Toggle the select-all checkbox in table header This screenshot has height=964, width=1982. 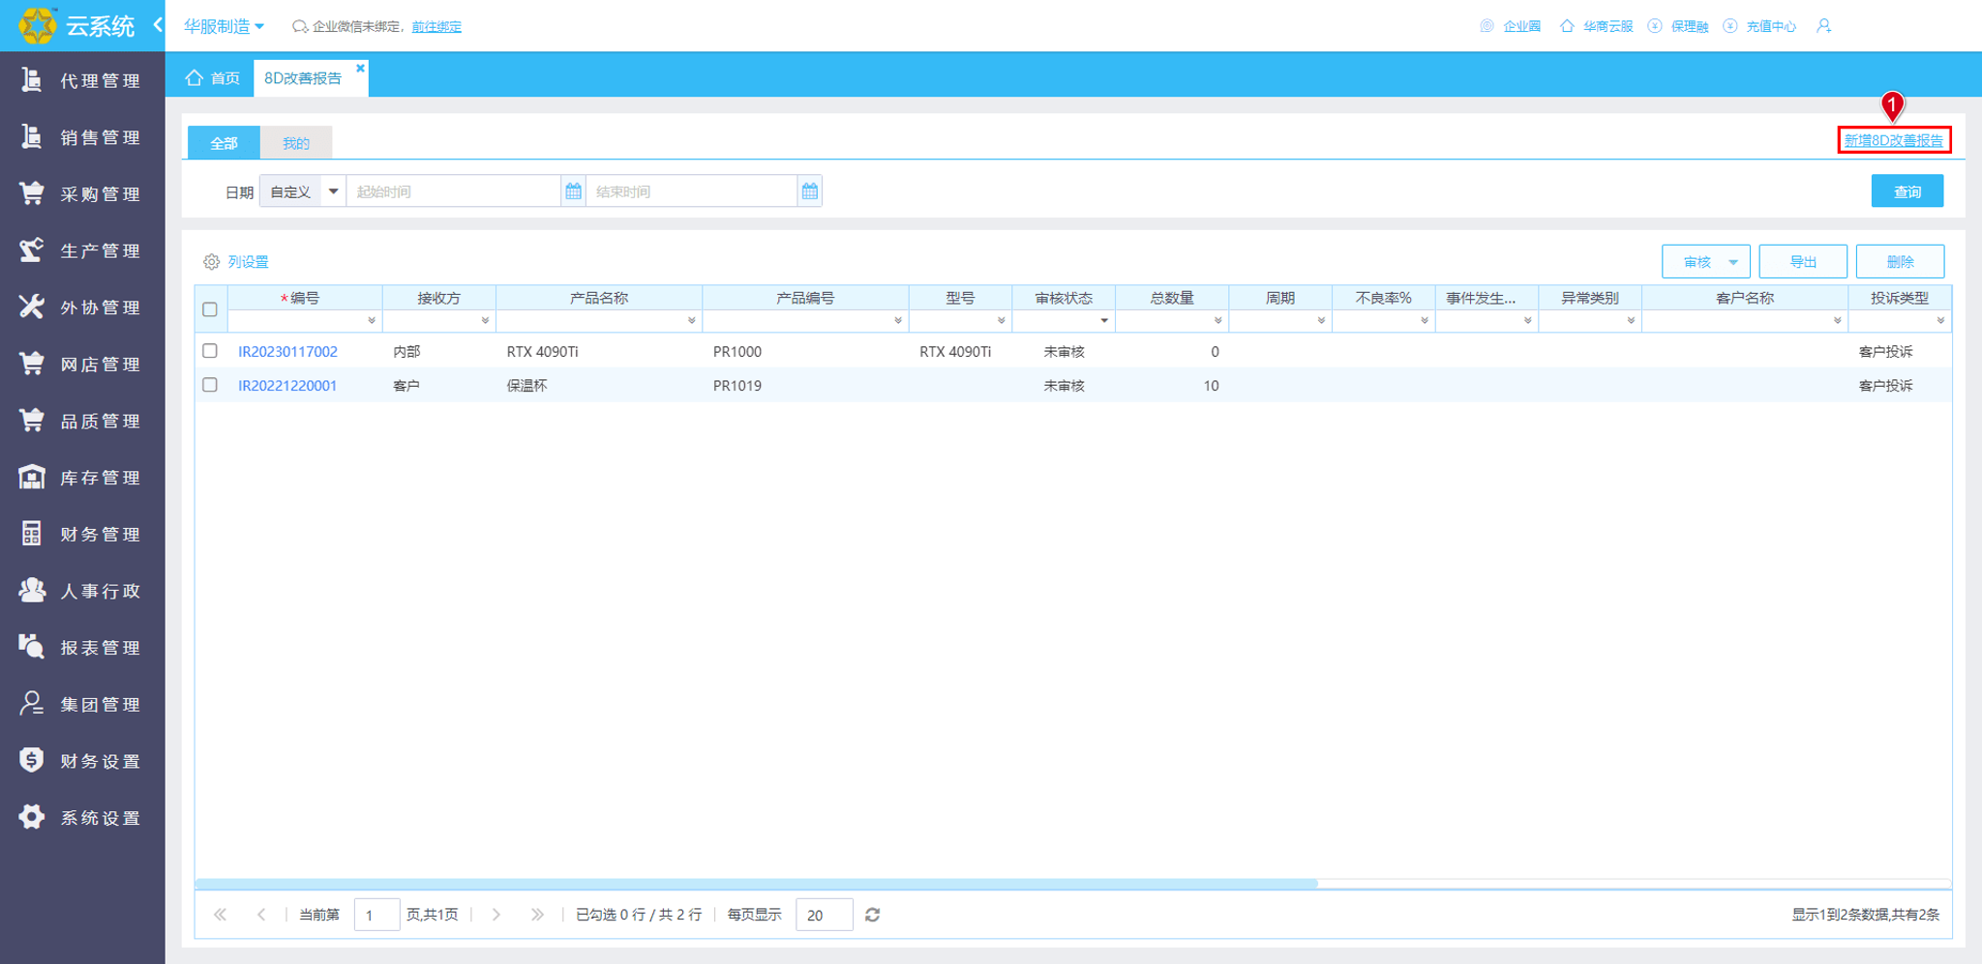[210, 309]
